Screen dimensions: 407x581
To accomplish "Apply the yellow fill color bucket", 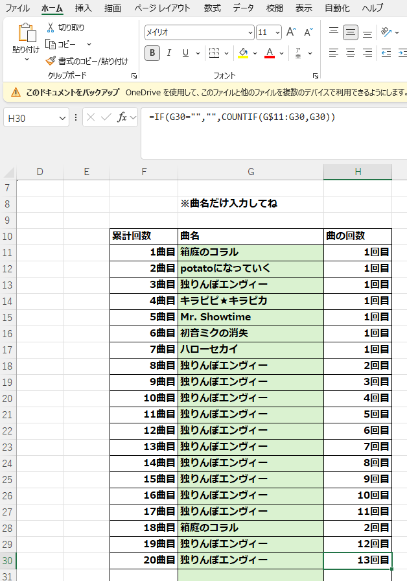I will pos(243,53).
